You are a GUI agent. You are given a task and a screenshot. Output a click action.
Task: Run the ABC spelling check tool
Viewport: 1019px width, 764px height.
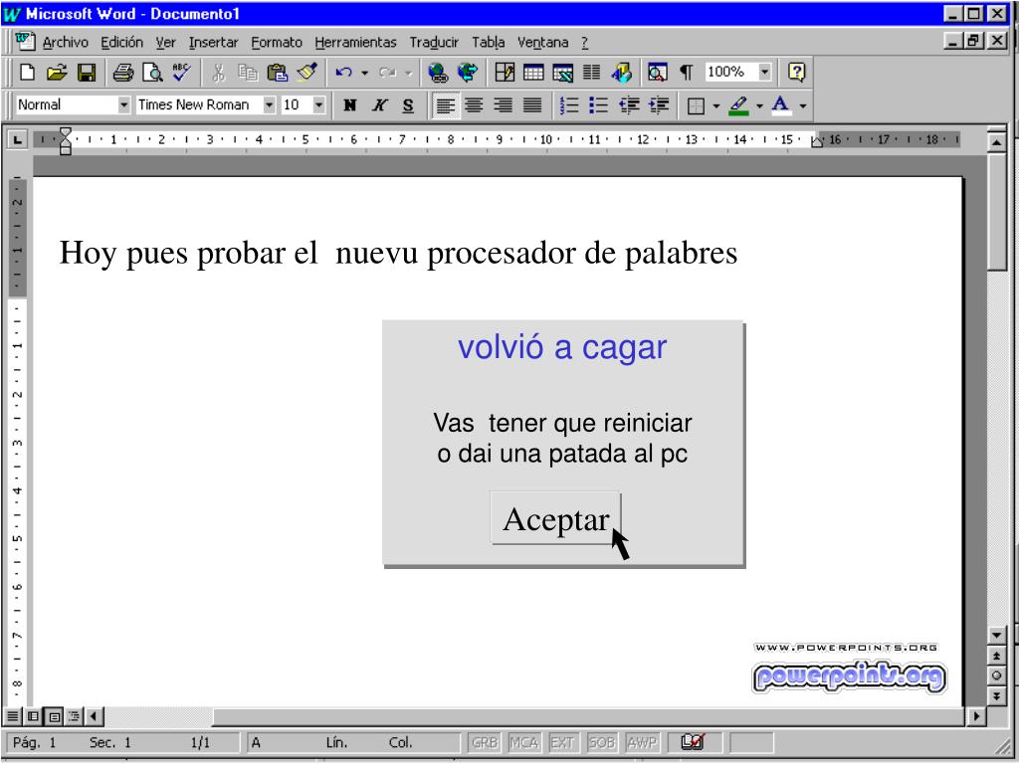pos(182,72)
